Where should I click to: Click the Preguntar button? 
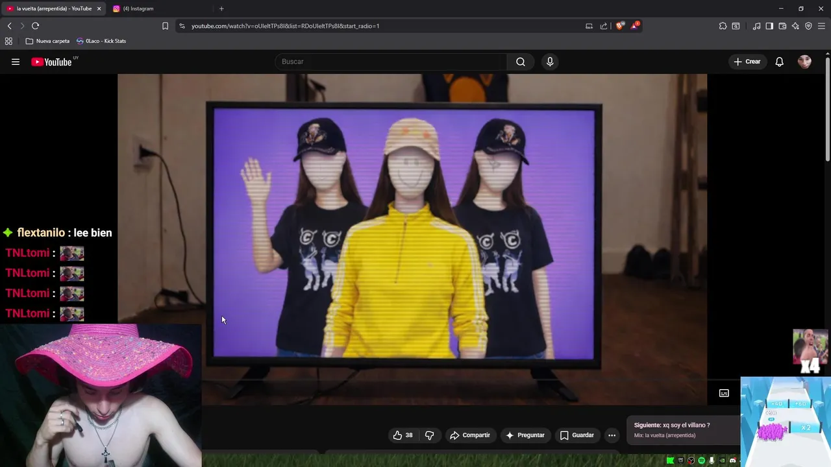pyautogui.click(x=525, y=435)
